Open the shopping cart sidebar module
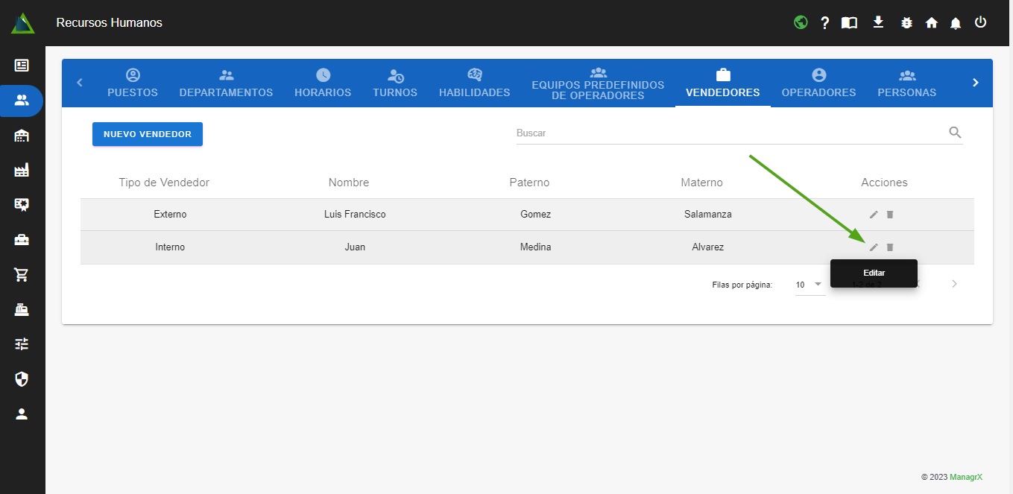Viewport: 1013px width, 494px height. 22,274
